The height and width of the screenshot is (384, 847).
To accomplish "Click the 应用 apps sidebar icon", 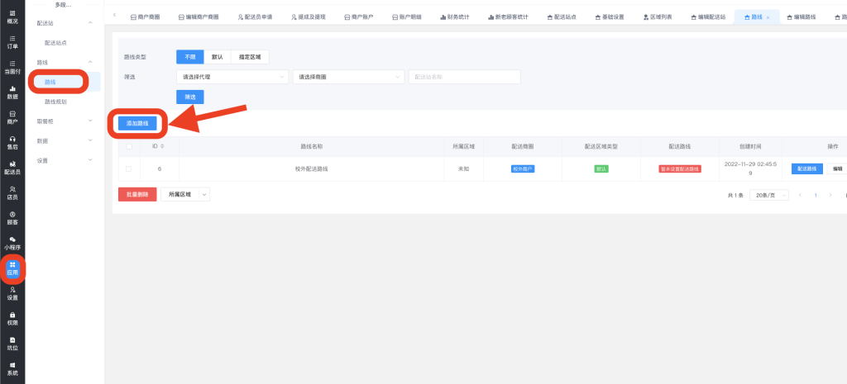I will point(12,268).
